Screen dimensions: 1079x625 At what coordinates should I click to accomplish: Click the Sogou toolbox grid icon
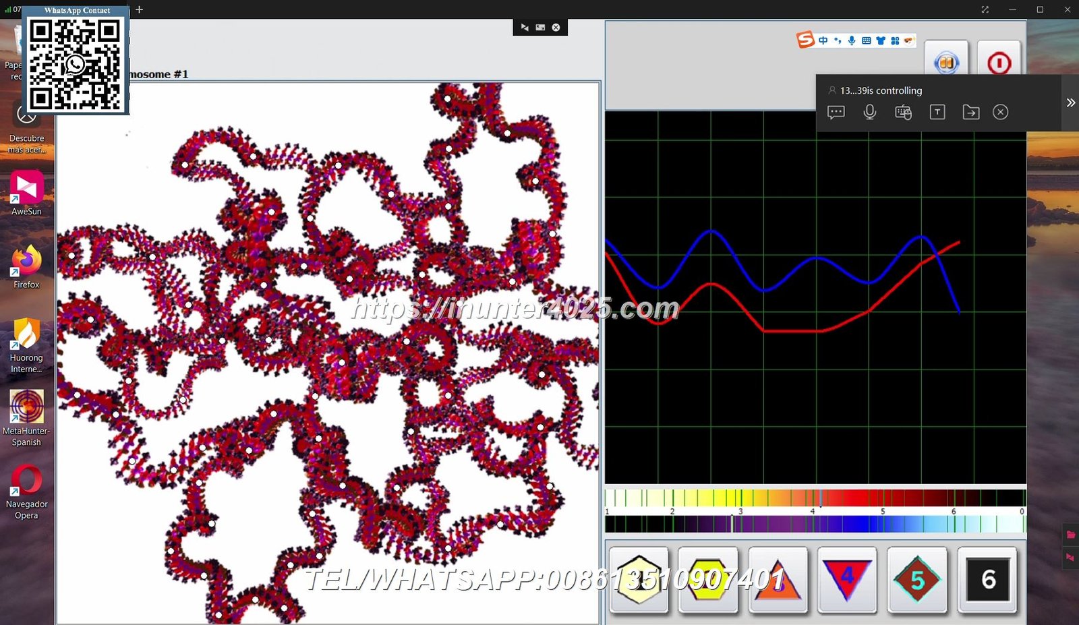896,40
